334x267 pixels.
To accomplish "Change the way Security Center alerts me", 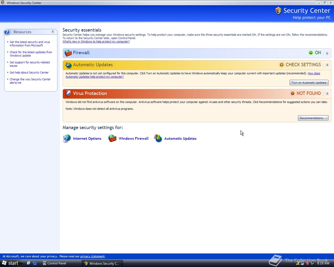I will pyautogui.click(x=30, y=81).
